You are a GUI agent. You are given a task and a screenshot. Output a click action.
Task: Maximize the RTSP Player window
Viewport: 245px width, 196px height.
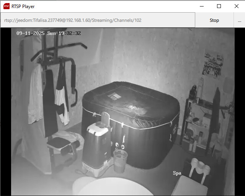pyautogui.click(x=219, y=6)
